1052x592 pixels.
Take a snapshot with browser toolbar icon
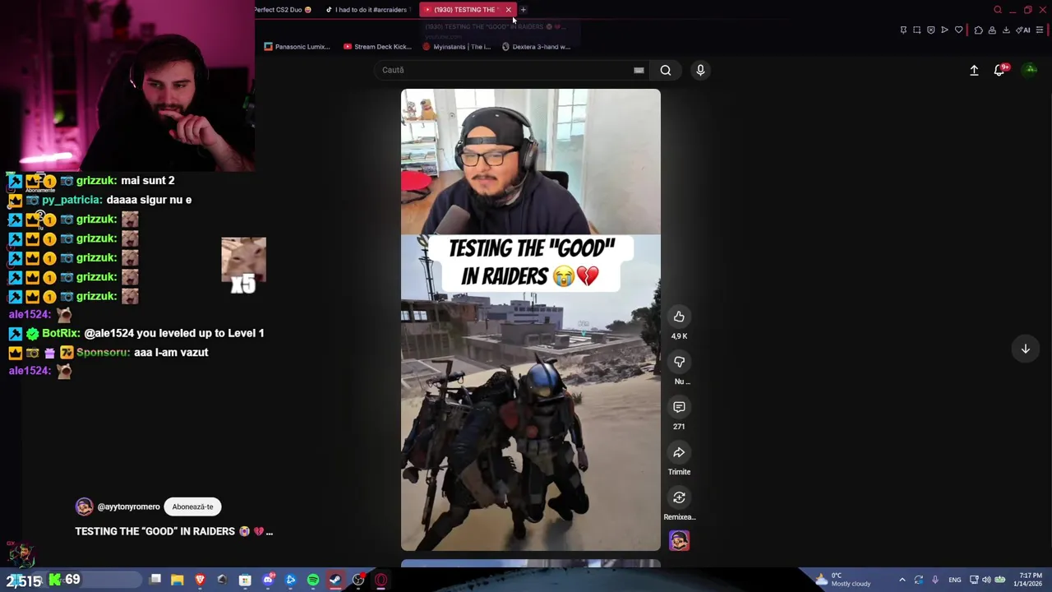point(917,30)
